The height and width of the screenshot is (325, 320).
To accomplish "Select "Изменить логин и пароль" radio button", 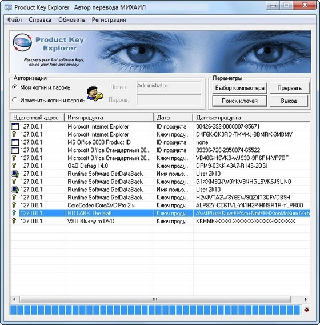I will [14, 100].
